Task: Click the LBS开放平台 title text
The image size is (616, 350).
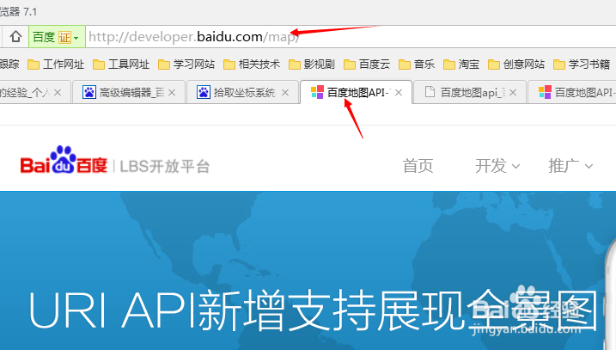Action: click(x=165, y=166)
